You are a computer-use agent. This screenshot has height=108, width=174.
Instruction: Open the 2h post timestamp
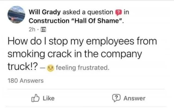32,30
